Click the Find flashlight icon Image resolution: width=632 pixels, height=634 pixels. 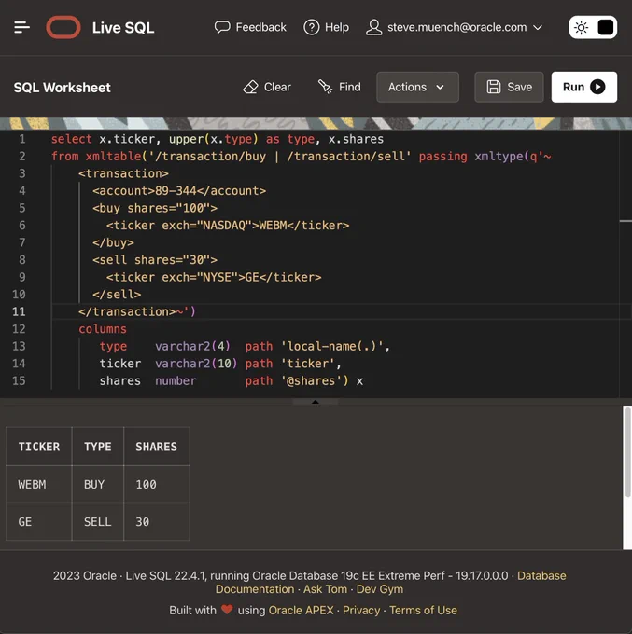tap(325, 87)
